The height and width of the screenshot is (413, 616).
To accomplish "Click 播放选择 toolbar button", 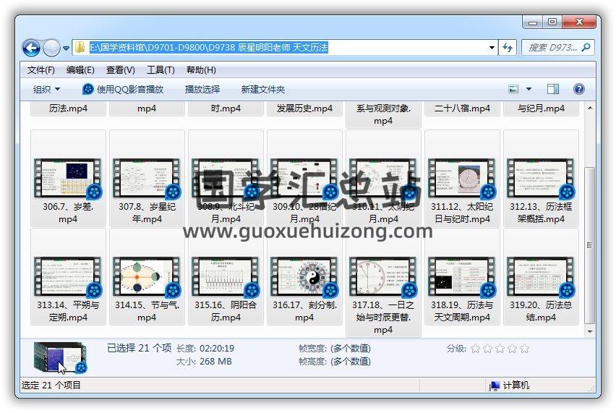I will pos(202,89).
